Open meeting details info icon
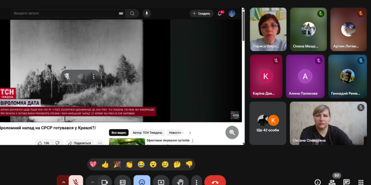 (317, 182)
